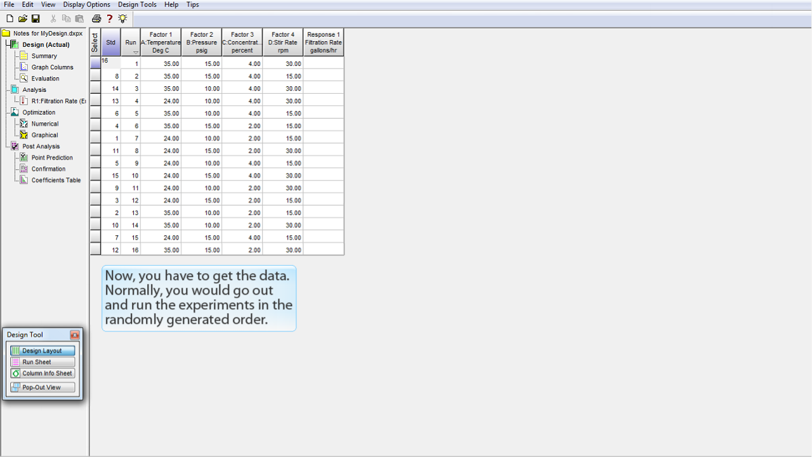Click the Response 1 Filtration Rate header
812x457 pixels.
point(324,42)
